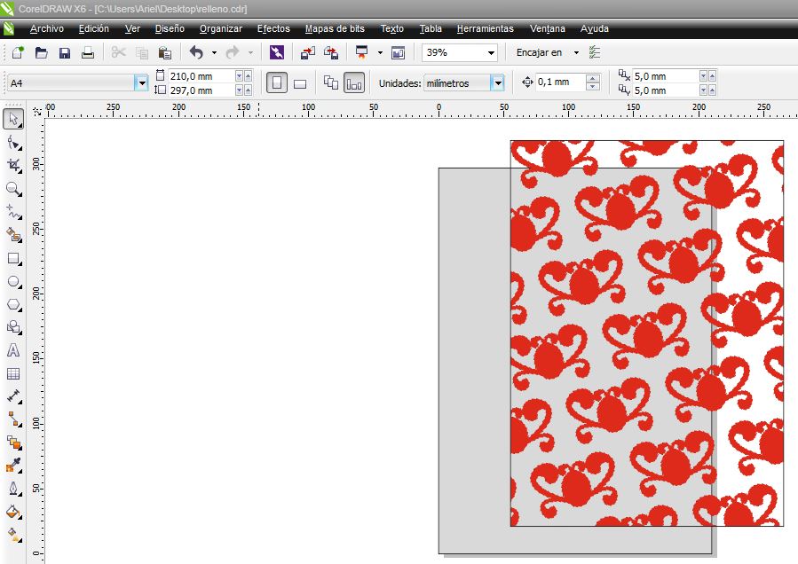Select the Freehand drawing tool
The width and height of the screenshot is (798, 564).
(x=13, y=212)
